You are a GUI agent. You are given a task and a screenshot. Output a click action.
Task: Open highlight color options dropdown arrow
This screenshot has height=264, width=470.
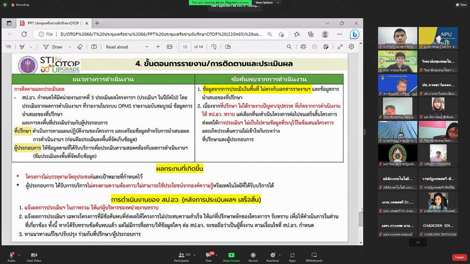pyautogui.click(x=30, y=47)
